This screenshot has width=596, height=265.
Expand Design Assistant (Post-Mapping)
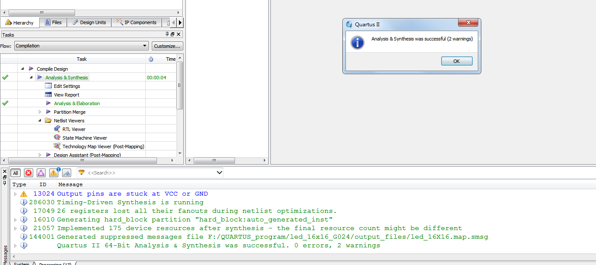pos(40,155)
